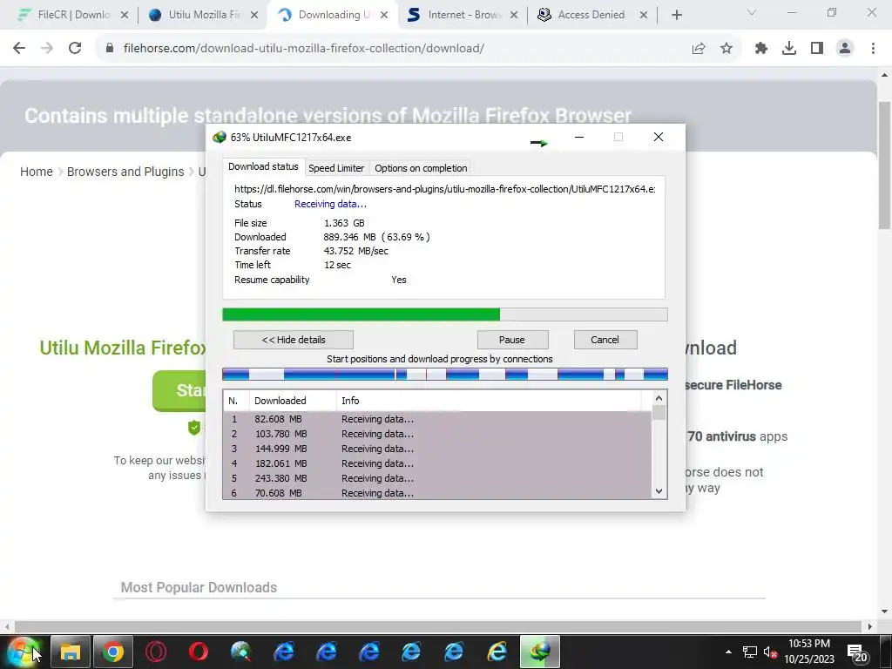892x669 pixels.
Task: Select the Download status tab
Action: pos(263,166)
